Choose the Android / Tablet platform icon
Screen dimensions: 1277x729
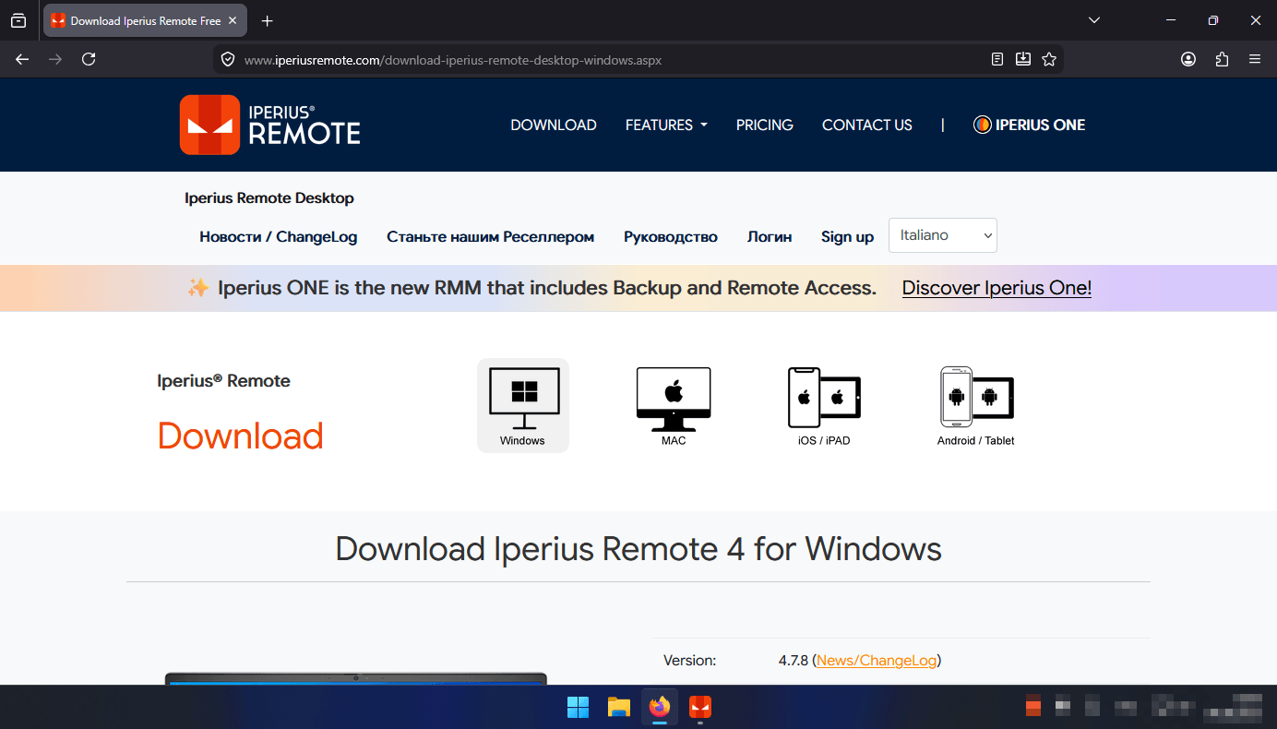(976, 406)
